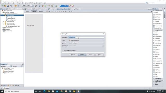The height and width of the screenshot is (93, 166).
Task: Open the Windows notification center icon
Action: tap(163, 91)
